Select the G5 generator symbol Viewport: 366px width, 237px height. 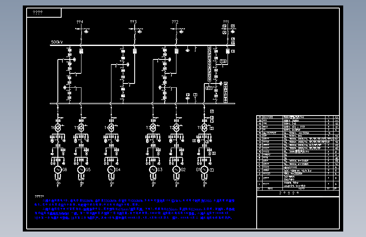coord(81,170)
